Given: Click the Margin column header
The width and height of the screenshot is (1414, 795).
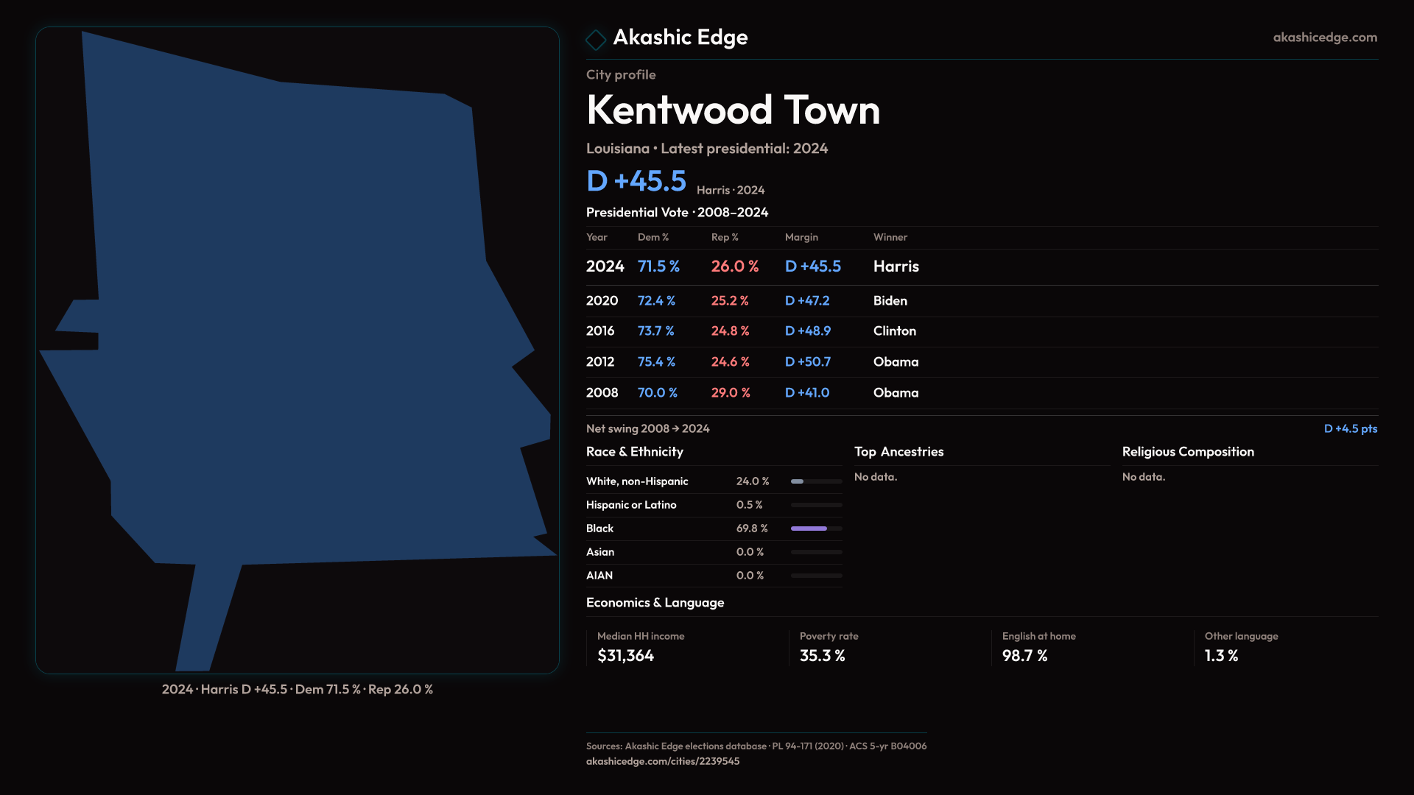Looking at the screenshot, I should (x=801, y=237).
